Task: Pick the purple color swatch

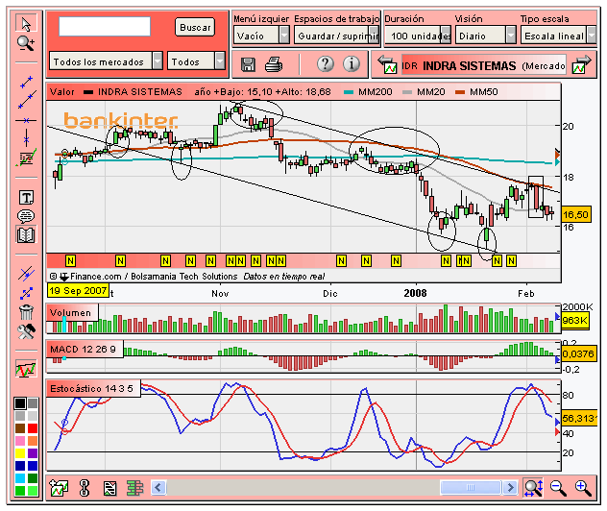Action: 33,453
